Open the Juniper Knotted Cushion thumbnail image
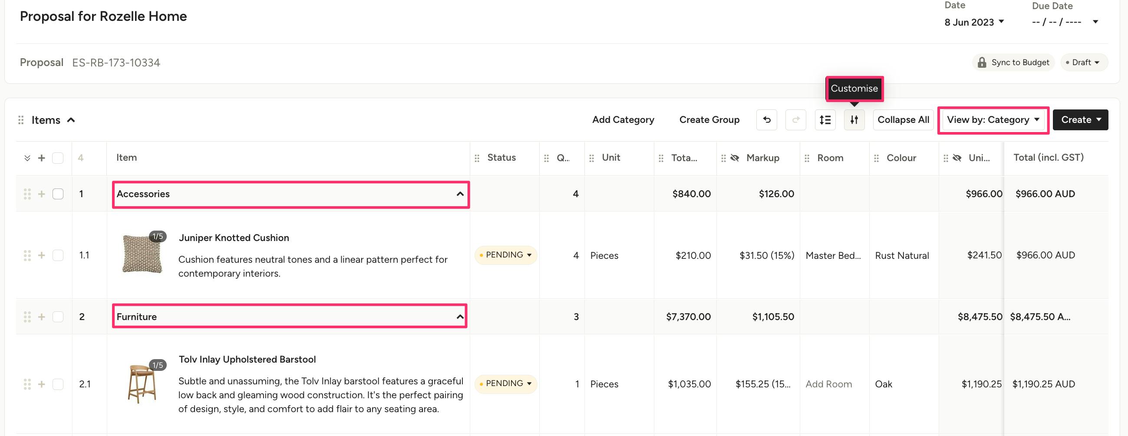Screen dimensions: 1128x436 click(142, 254)
